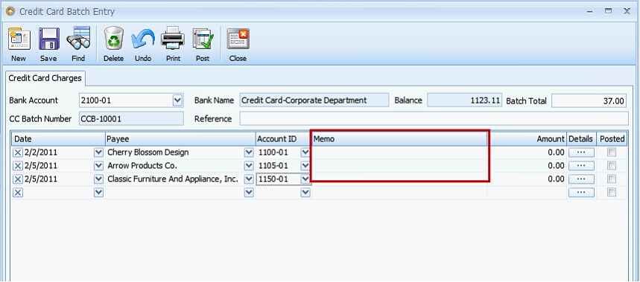Open Account ID dropdown for 1150-01
This screenshot has width=640, height=282.
(305, 179)
